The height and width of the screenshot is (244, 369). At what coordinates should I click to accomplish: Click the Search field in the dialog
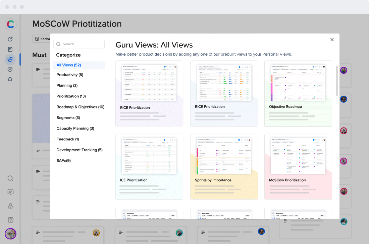(79, 44)
